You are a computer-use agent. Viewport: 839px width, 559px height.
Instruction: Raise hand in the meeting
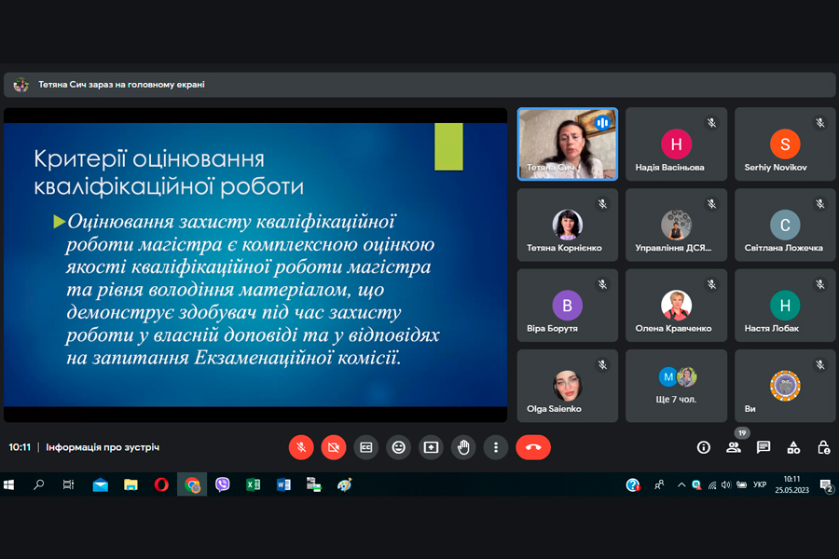pyautogui.click(x=463, y=447)
